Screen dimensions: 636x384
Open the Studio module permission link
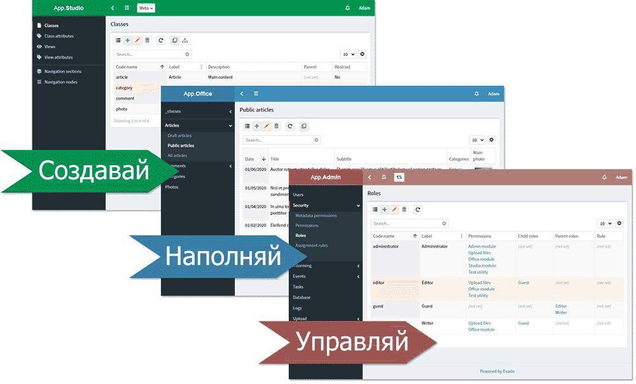click(482, 266)
